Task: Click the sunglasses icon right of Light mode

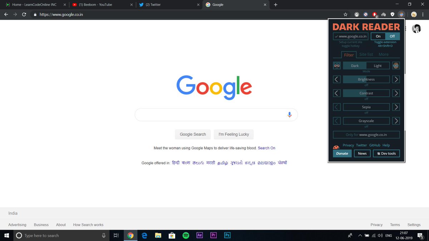Action: (x=396, y=65)
